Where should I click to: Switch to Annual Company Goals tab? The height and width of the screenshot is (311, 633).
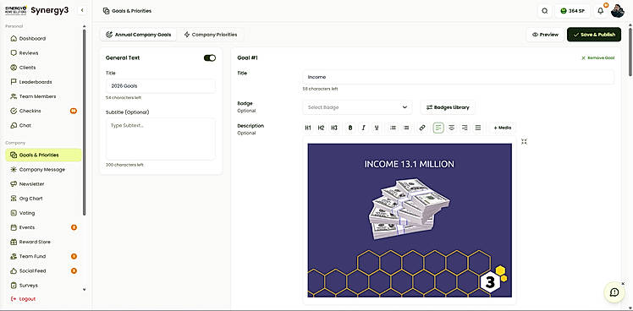point(139,35)
